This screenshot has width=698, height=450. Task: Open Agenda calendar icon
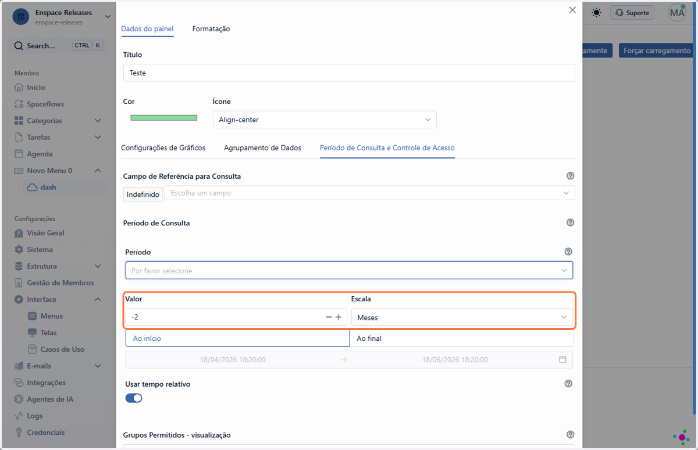click(x=19, y=154)
